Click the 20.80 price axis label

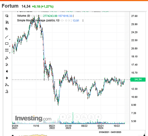click(x=134, y=48)
